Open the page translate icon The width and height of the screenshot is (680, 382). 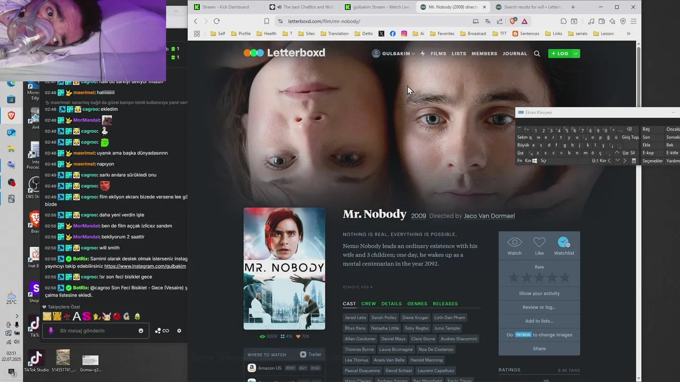(x=488, y=21)
